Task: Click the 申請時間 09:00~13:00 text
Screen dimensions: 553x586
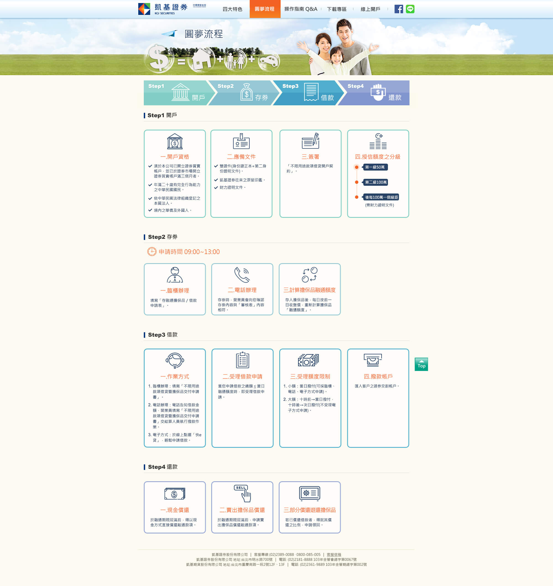Action: [x=189, y=252]
